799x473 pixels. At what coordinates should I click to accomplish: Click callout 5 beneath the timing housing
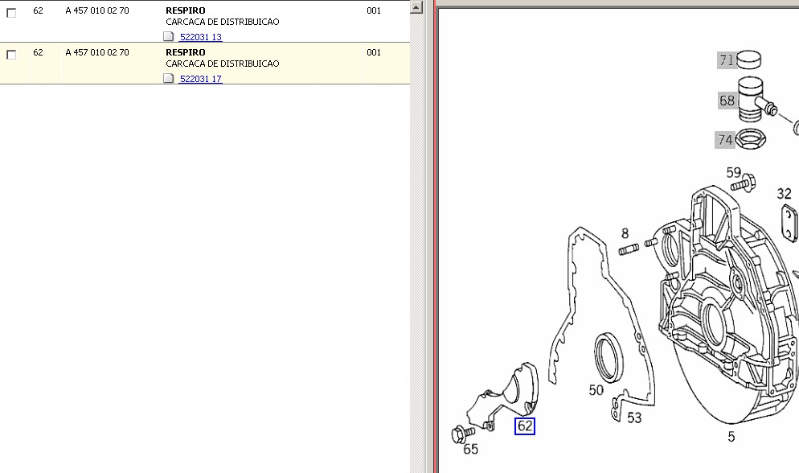731,438
